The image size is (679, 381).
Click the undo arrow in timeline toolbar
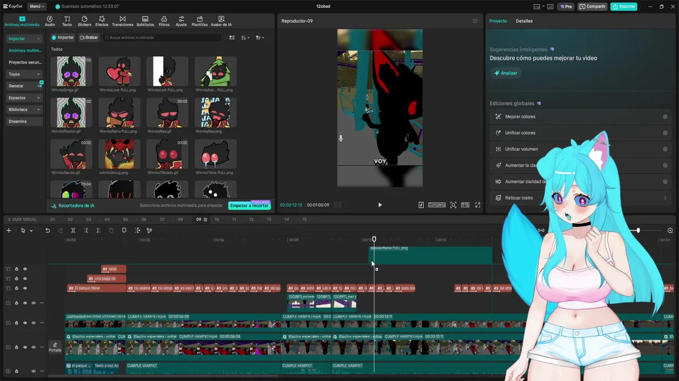click(x=47, y=230)
